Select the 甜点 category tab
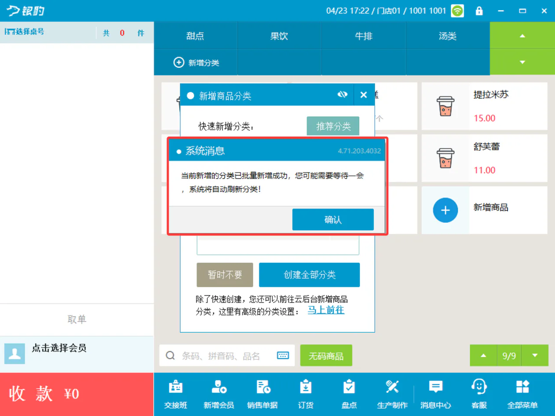 195,36
